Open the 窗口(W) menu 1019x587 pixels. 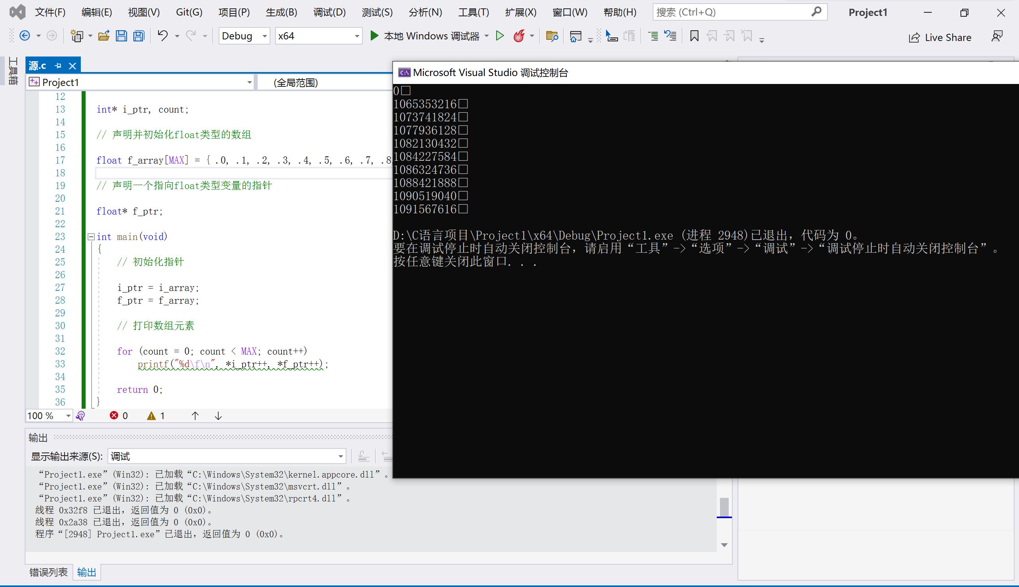pos(569,12)
